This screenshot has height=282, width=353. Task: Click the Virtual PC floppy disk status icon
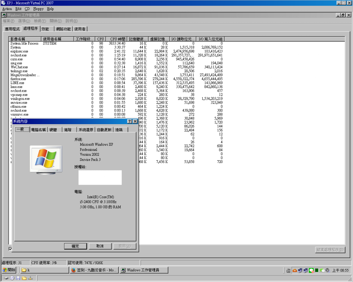pos(18,278)
